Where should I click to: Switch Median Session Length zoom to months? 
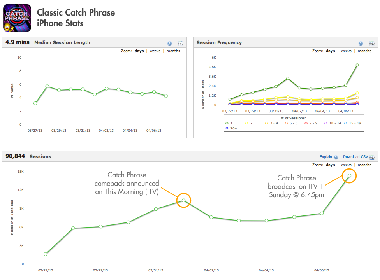173,51
